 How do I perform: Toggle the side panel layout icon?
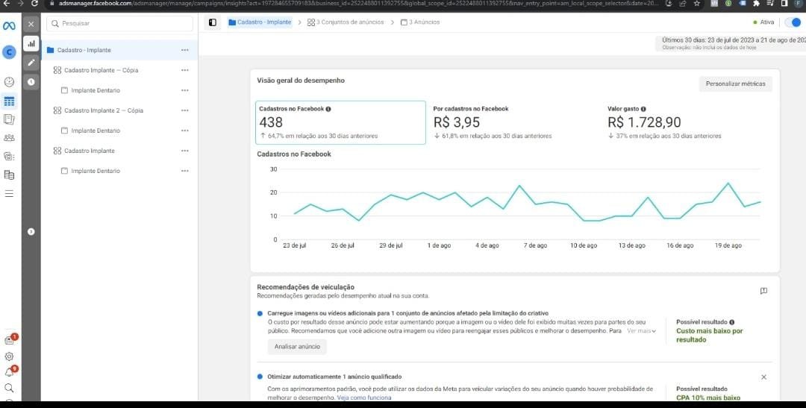[213, 22]
